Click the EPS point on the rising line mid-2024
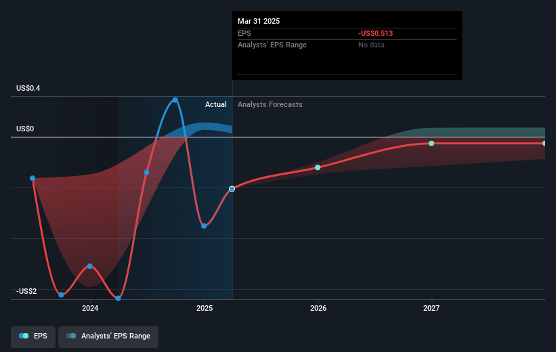This screenshot has width=556, height=352. click(146, 173)
